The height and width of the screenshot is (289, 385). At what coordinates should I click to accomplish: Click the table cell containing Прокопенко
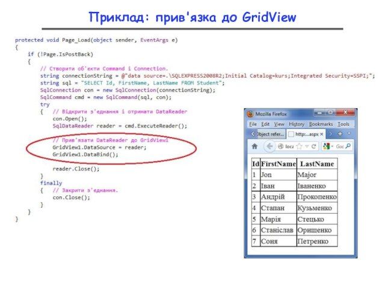317,197
